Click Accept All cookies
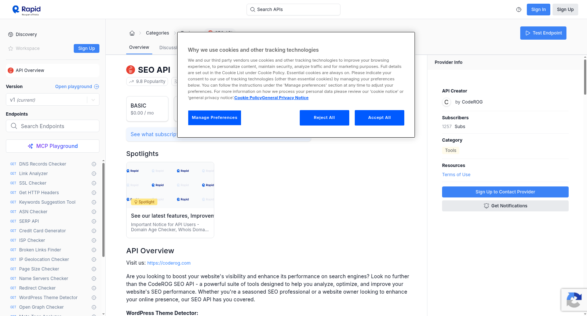This screenshot has width=587, height=316. pos(379,118)
